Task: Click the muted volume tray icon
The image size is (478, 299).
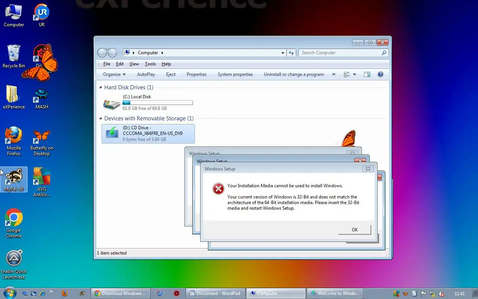Action: 441,294
